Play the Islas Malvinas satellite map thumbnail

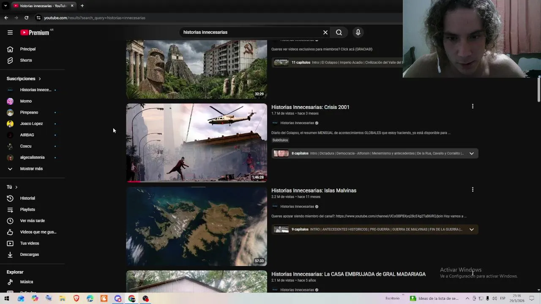point(197,226)
